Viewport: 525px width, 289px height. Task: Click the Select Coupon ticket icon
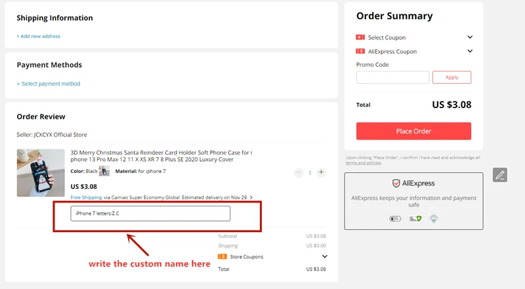[360, 37]
